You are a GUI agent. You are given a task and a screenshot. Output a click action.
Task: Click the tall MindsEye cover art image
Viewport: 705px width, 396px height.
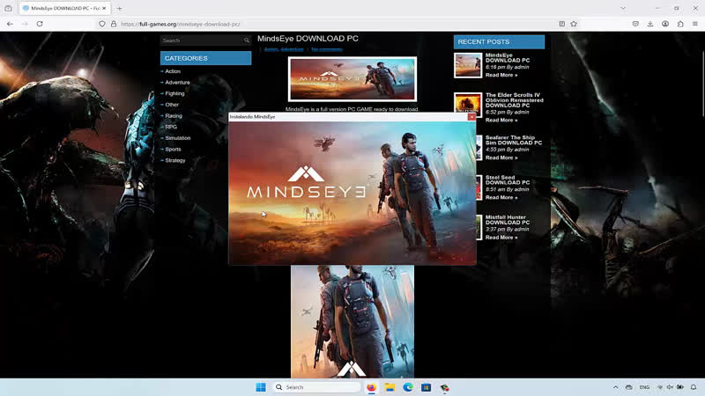tap(352, 321)
